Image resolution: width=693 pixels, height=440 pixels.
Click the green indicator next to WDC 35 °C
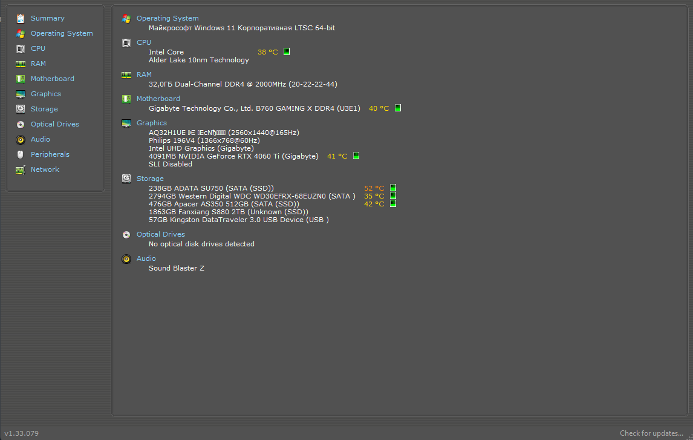pyautogui.click(x=393, y=196)
